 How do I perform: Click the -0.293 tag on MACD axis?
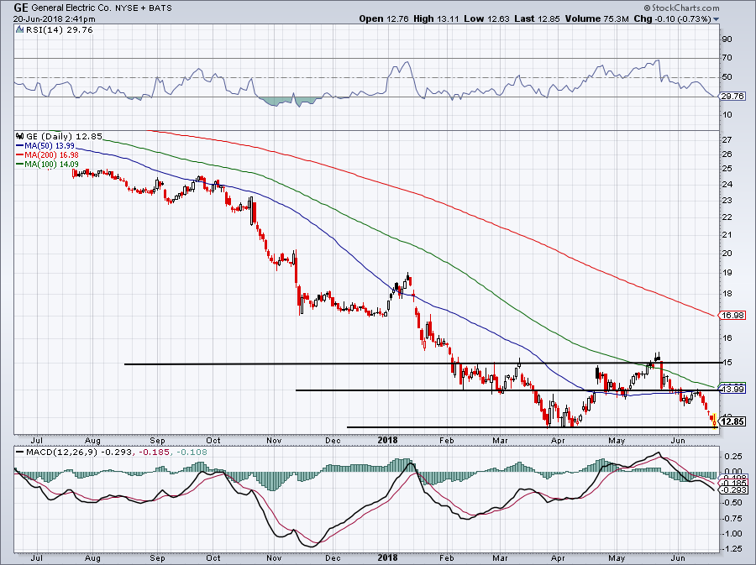(732, 489)
